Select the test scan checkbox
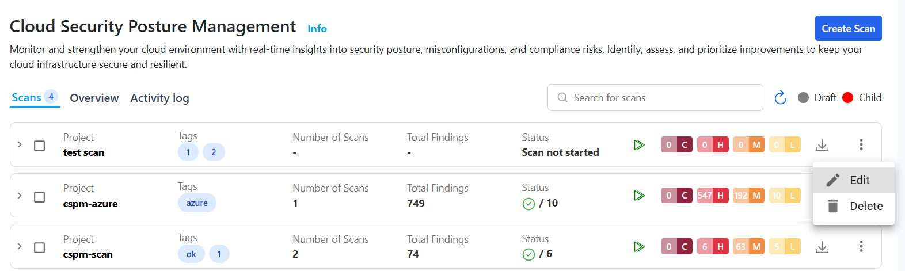 click(40, 146)
